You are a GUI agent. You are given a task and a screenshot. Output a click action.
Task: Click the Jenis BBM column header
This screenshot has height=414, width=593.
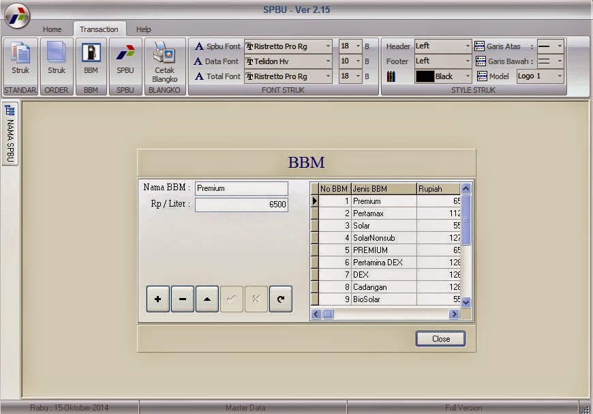click(x=384, y=189)
